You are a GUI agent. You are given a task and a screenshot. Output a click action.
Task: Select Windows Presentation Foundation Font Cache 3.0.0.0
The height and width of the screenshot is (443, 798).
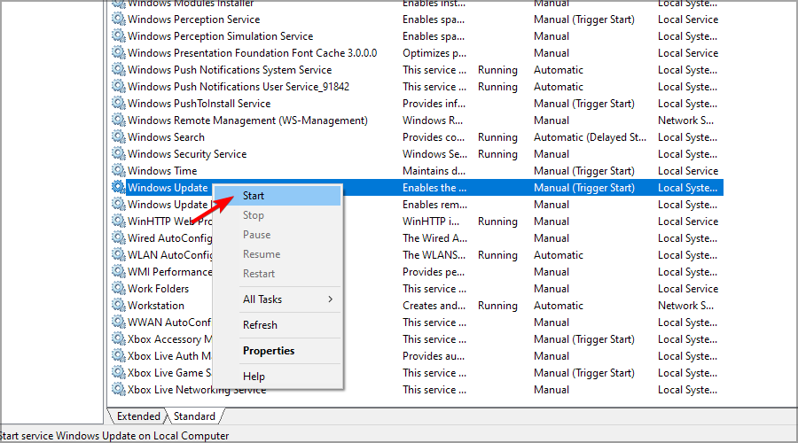[253, 53]
